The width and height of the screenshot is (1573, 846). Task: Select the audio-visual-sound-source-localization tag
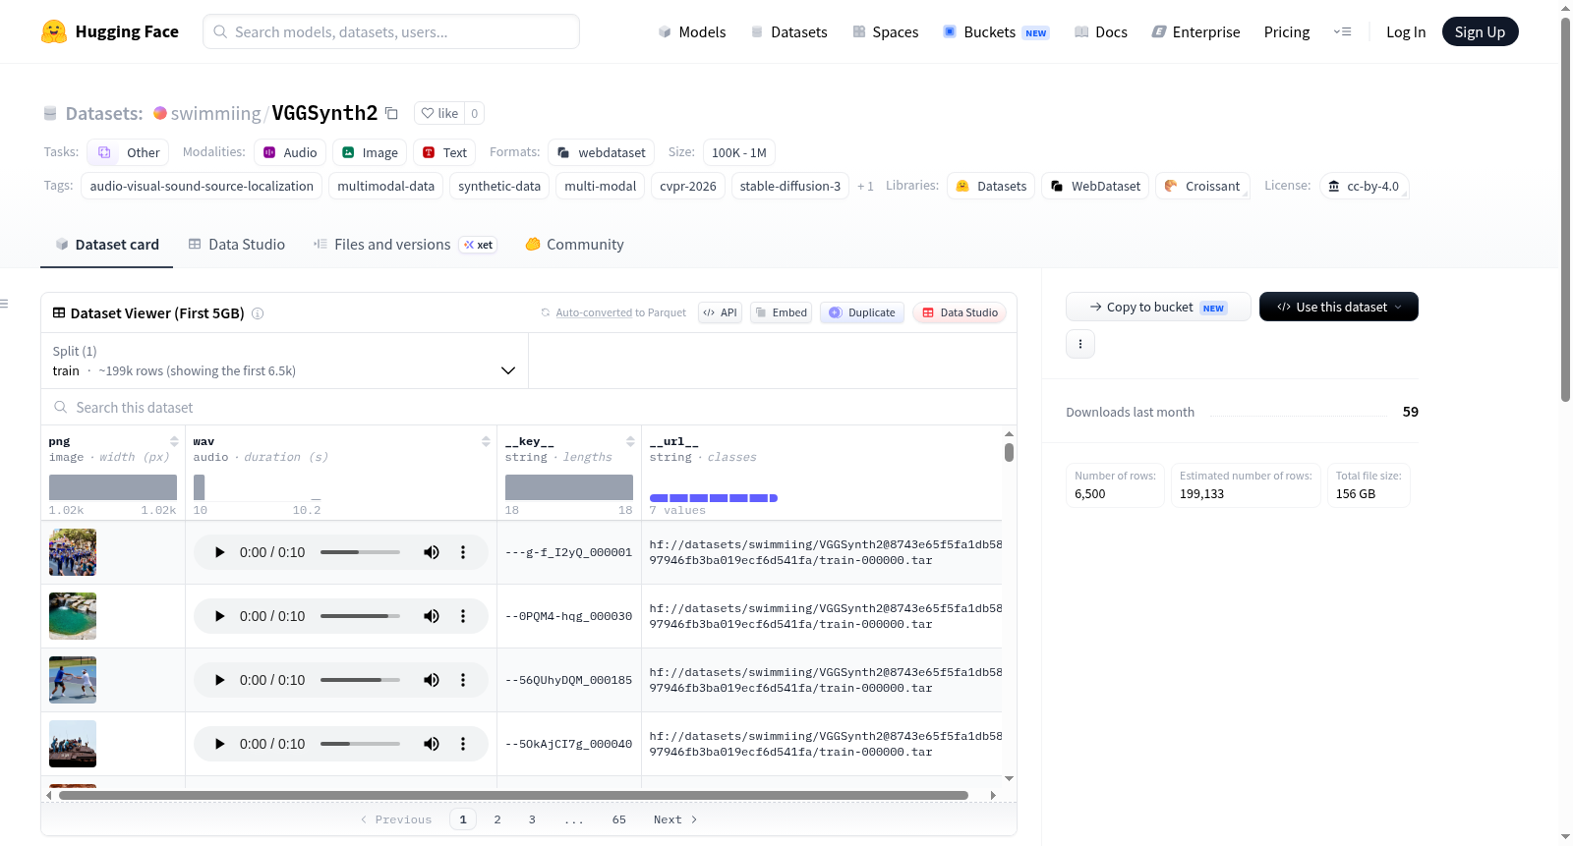pyautogui.click(x=202, y=186)
